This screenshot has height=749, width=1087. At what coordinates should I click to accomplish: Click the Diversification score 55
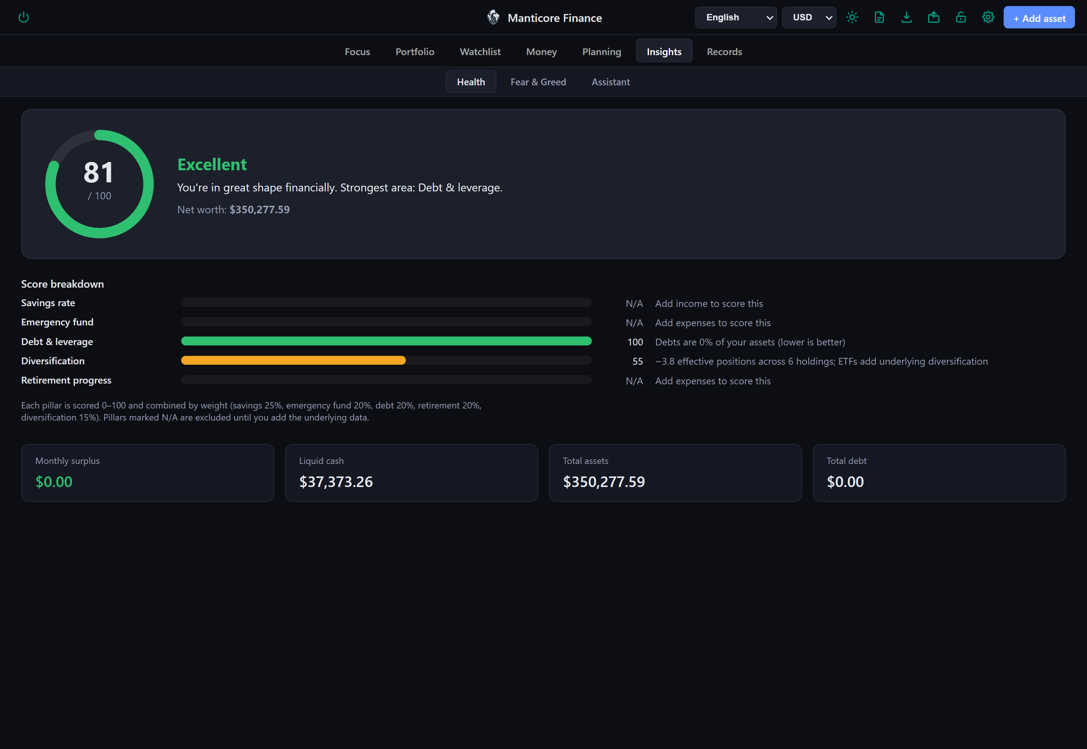point(637,361)
